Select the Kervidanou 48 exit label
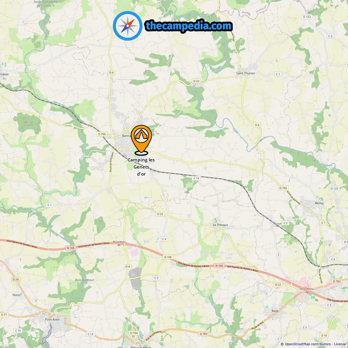The width and height of the screenshot is (348, 348). coord(307,290)
